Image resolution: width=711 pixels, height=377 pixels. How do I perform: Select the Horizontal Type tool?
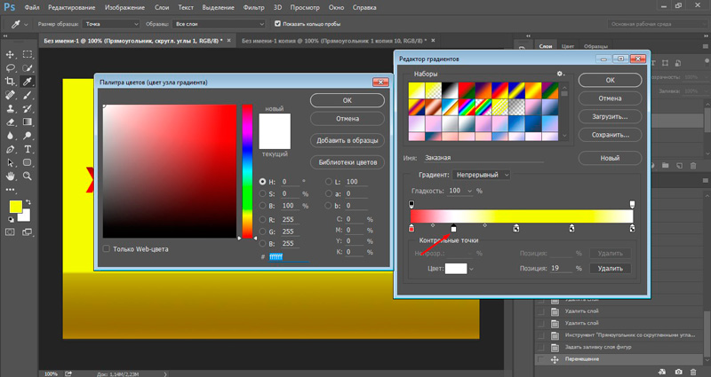[x=28, y=151]
